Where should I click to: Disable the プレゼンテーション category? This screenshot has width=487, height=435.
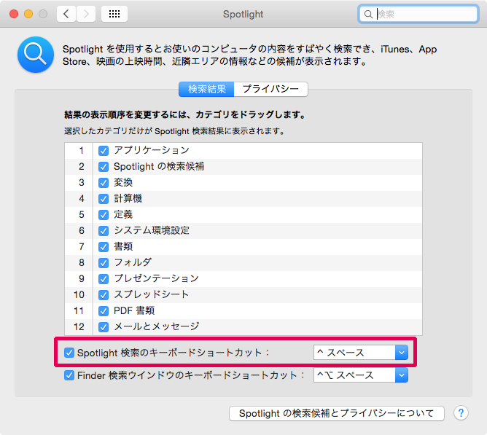(x=104, y=279)
